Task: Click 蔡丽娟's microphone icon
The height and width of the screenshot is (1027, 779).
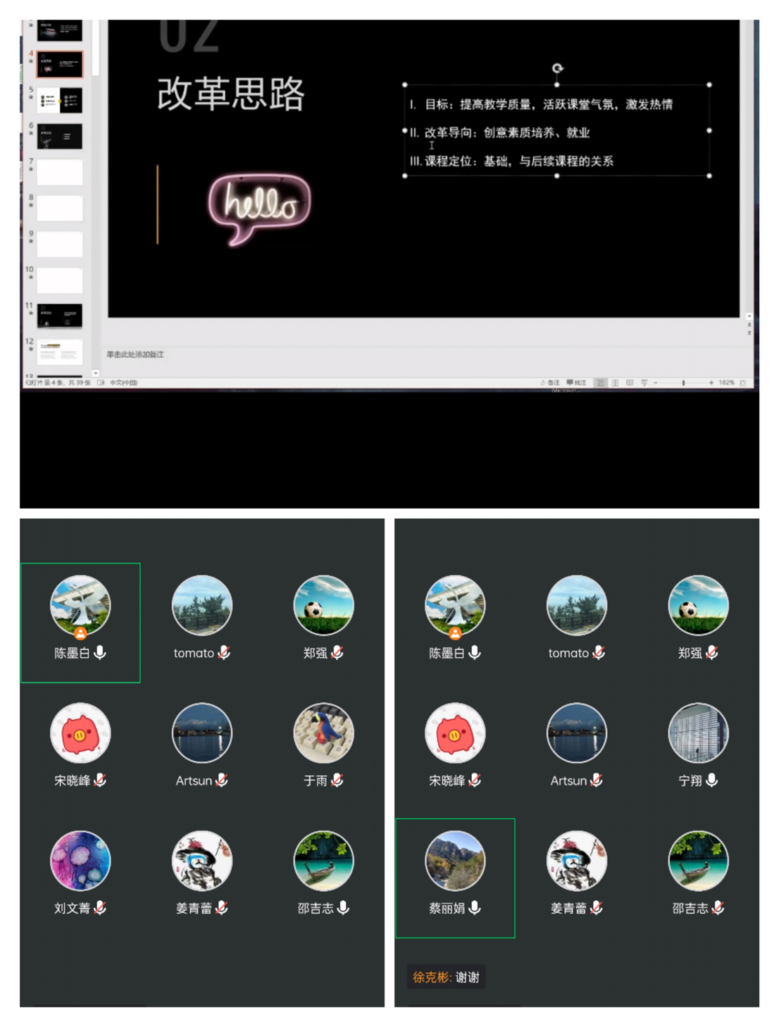Action: coord(475,908)
